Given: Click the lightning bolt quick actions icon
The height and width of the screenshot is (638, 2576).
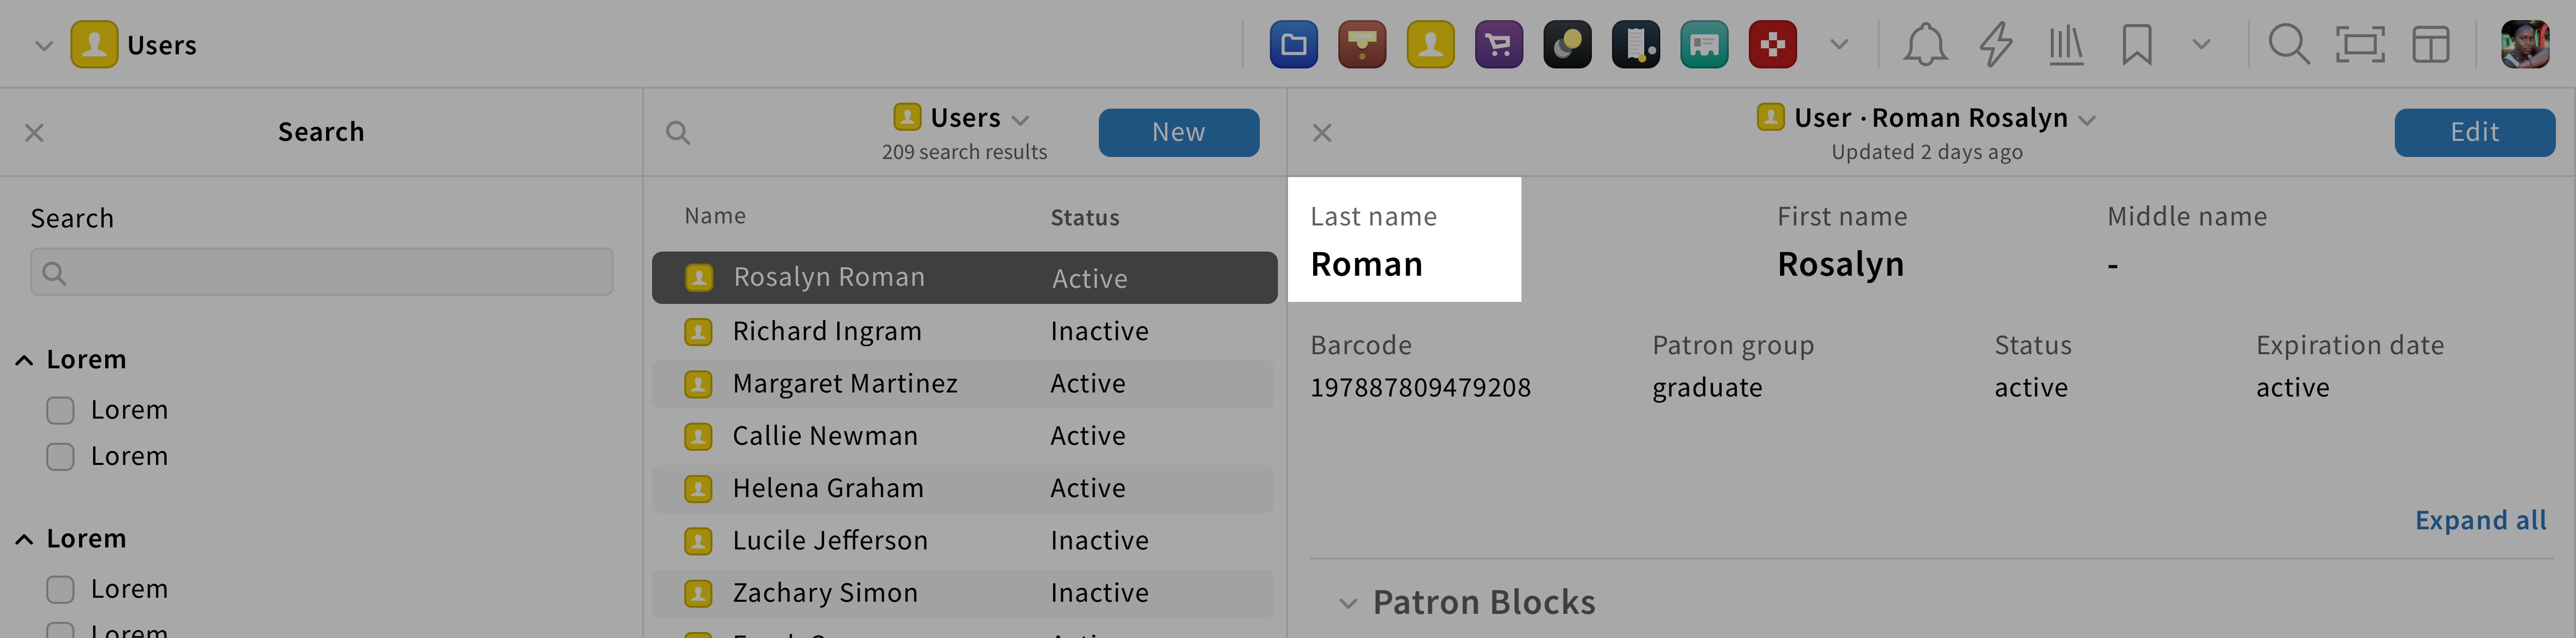Looking at the screenshot, I should [1996, 45].
